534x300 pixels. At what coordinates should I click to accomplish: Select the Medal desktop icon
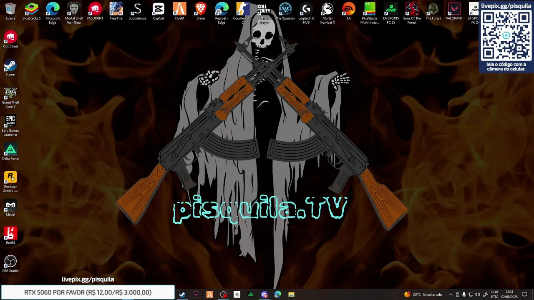tap(10, 208)
